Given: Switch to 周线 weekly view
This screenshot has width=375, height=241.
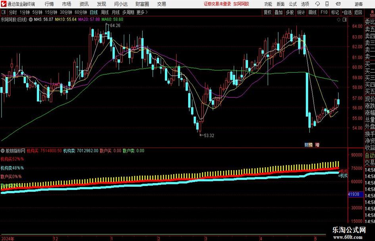Looking at the screenshot, I should pos(105,12).
